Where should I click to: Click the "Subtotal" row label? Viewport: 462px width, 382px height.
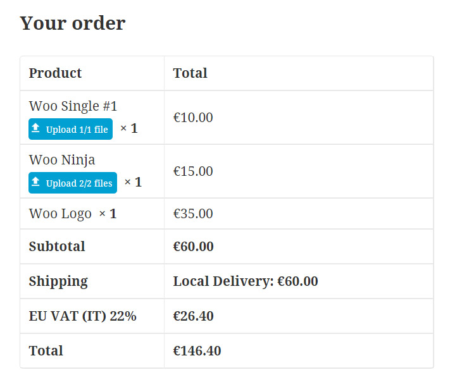57,247
